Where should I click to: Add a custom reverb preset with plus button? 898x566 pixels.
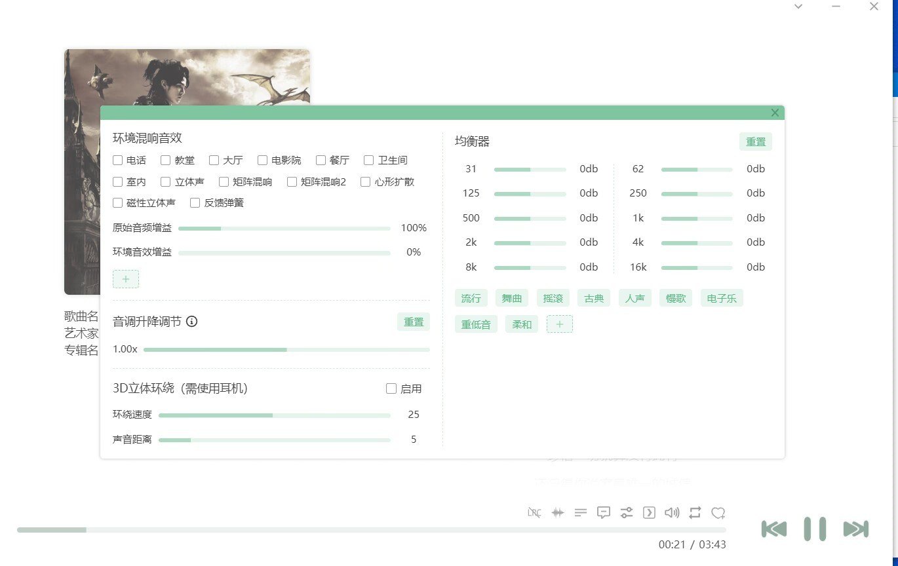(x=126, y=279)
